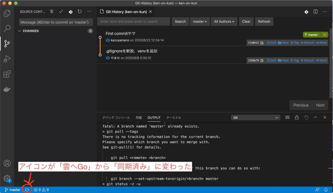Copy commit hash f130412 to clipboard

[262, 43]
